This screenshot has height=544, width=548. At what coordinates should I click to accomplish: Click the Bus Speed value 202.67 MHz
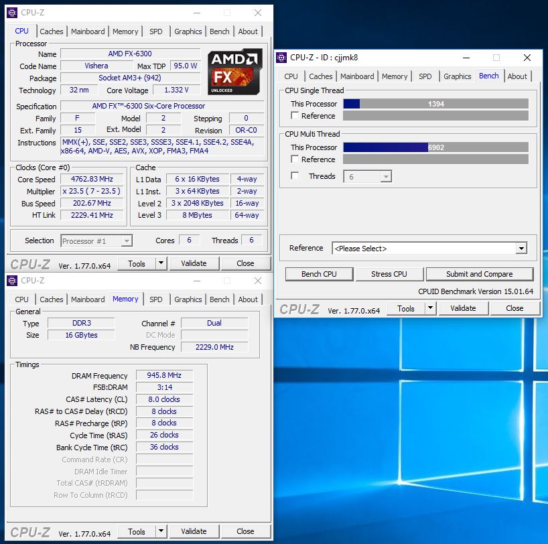pyautogui.click(x=92, y=203)
